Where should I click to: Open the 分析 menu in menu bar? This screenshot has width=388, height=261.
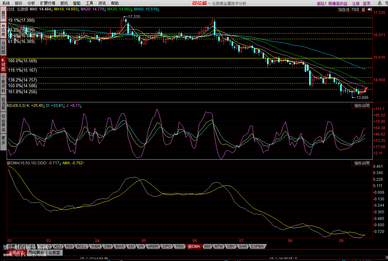pos(31,3)
